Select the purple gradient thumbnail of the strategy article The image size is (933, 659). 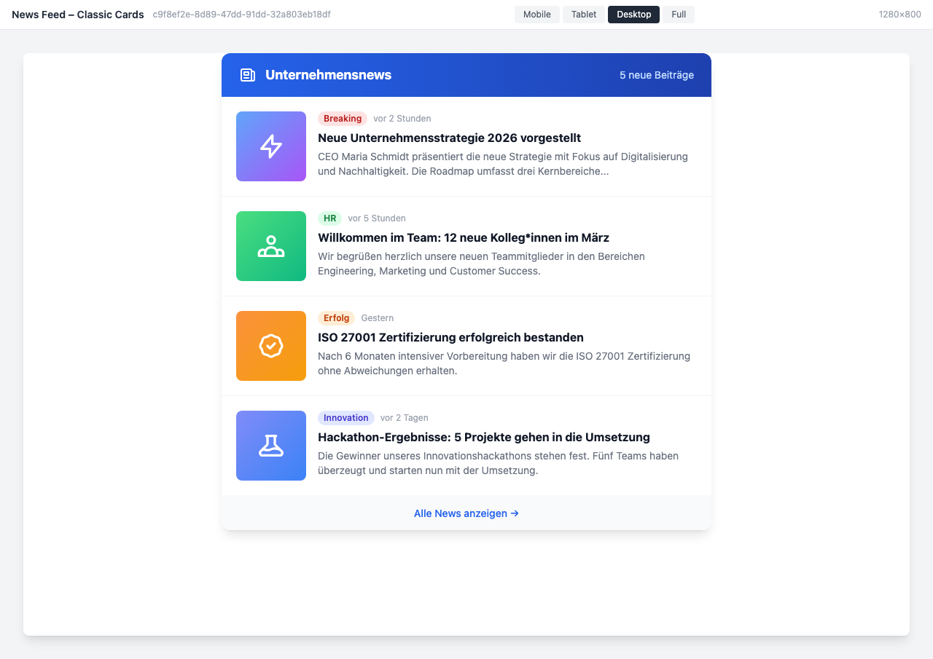(270, 146)
